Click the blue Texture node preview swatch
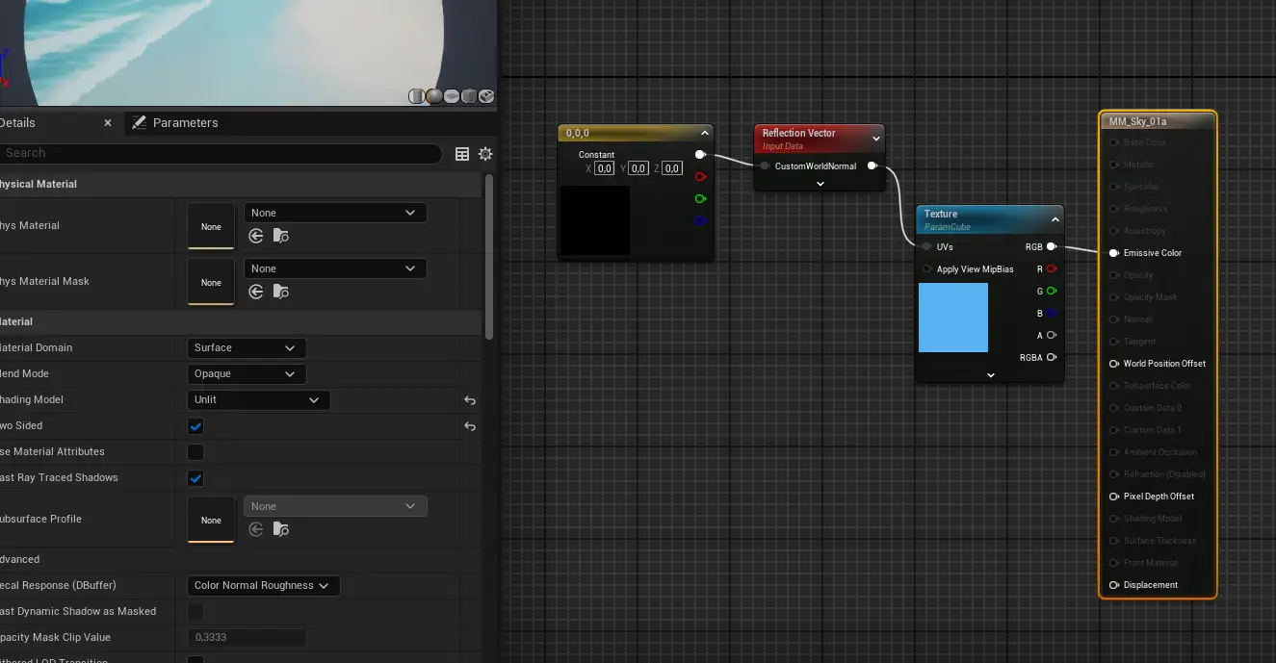 pos(952,318)
